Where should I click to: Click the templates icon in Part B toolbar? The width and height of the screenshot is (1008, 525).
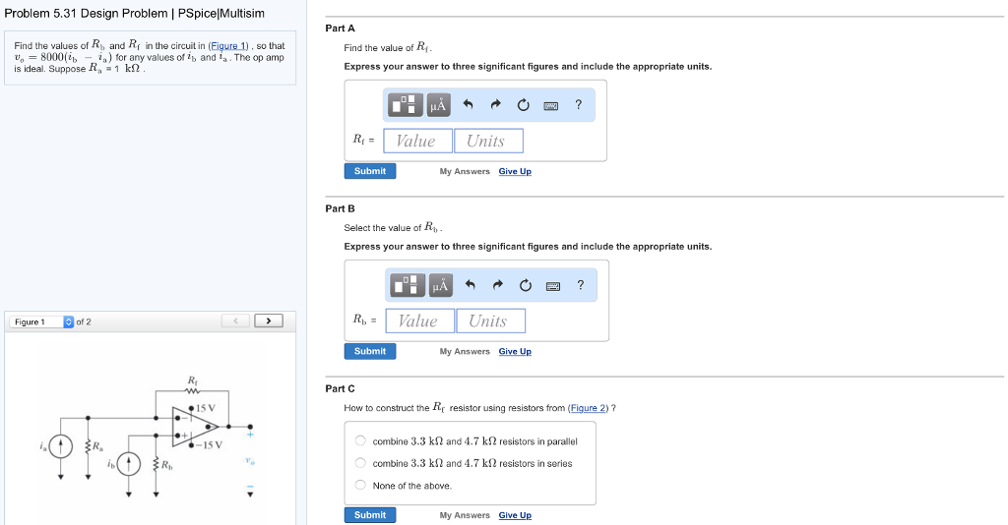coord(408,285)
